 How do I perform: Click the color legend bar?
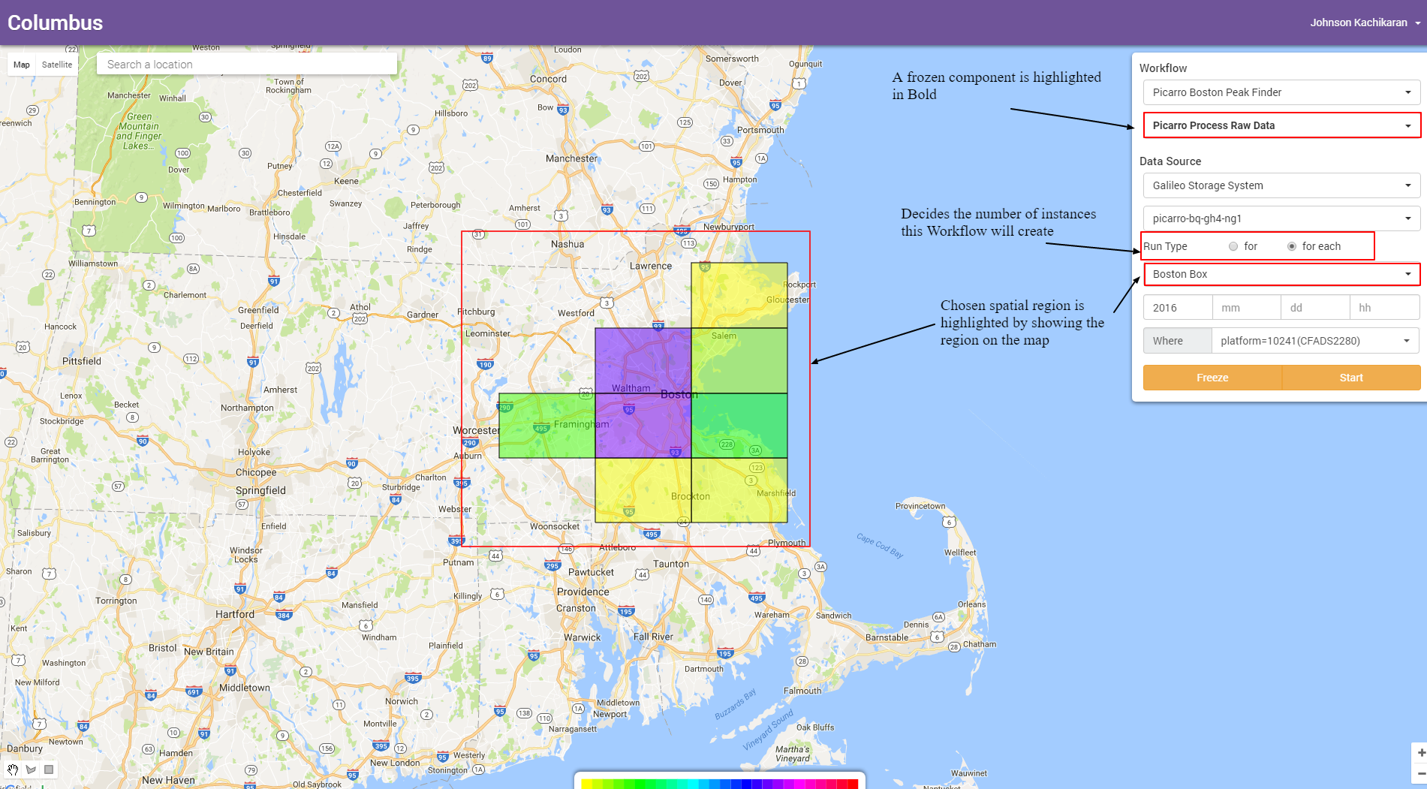720,784
